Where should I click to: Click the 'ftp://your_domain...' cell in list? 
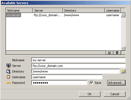47,15
